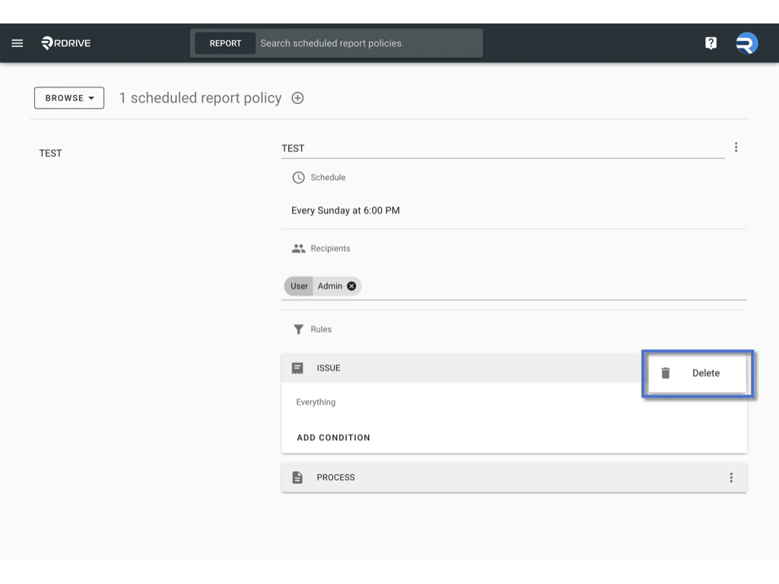779x584 pixels.
Task: Open the BROWSE dropdown
Action: pos(68,97)
